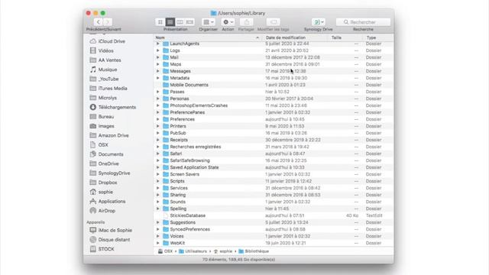This screenshot has height=275, width=489.
Task: Select the SyncedPreferences folder row
Action: coord(274,229)
